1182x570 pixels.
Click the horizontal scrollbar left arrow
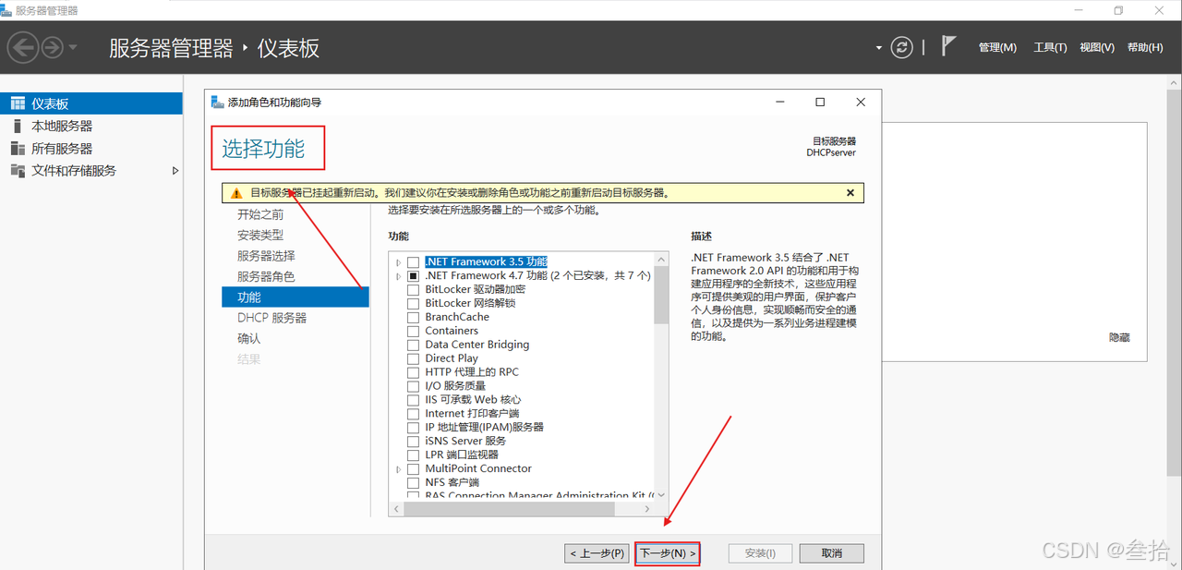click(x=396, y=509)
